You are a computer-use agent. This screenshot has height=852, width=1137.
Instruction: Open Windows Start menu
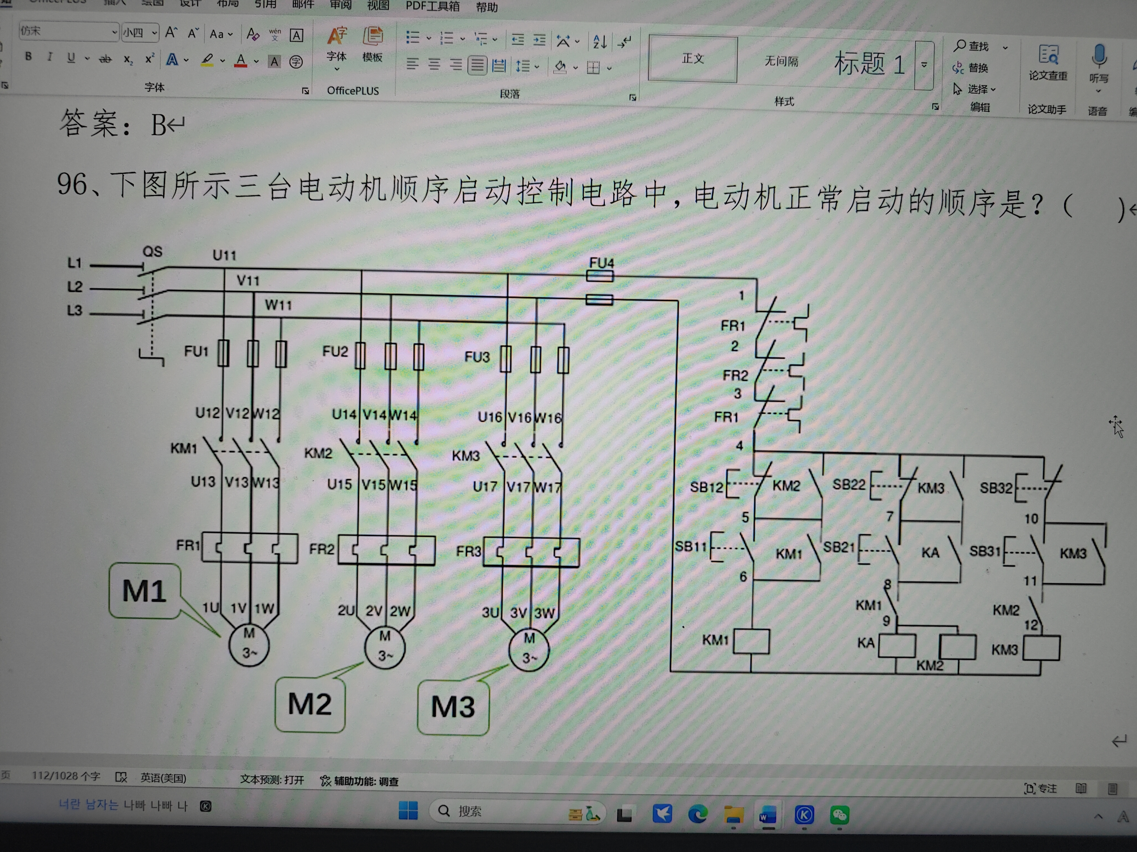click(408, 811)
